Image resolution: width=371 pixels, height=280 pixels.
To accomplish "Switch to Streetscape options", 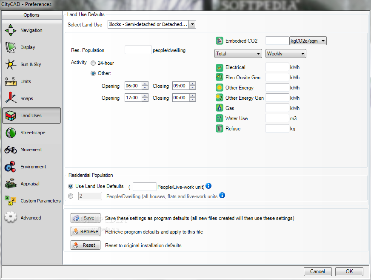I will pos(31,133).
